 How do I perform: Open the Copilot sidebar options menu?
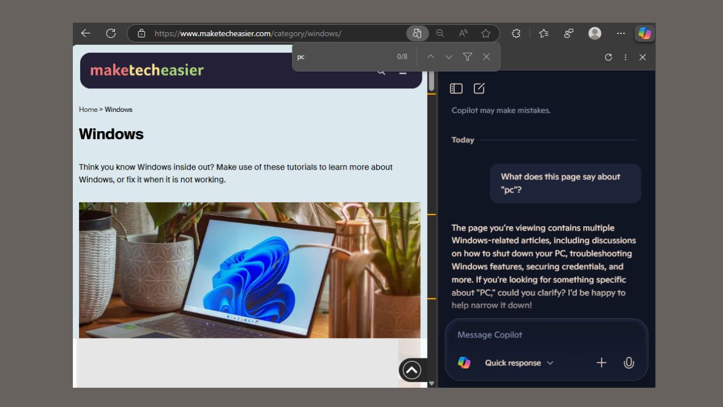pos(625,57)
